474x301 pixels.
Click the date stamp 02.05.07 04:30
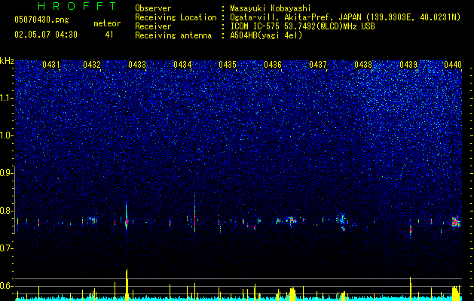(46, 35)
